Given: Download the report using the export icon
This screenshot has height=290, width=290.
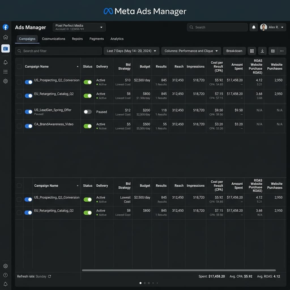Looking at the screenshot, I should (262, 51).
